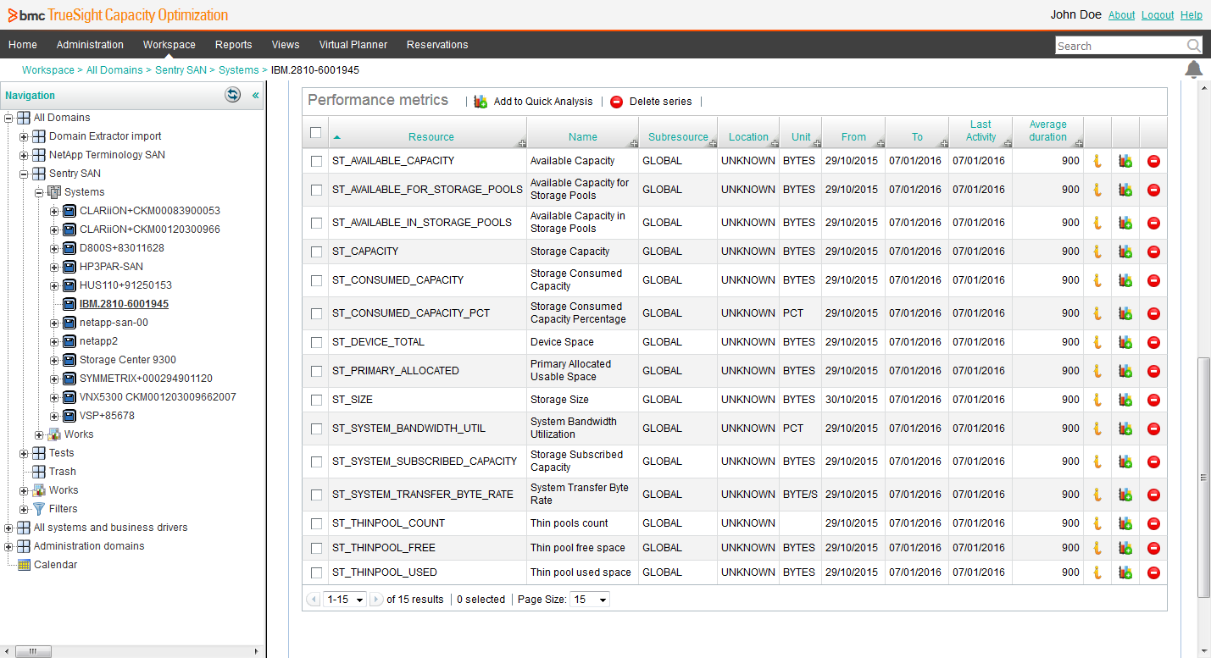This screenshot has width=1211, height=658.
Task: Go to next results page arrow
Action: click(376, 600)
